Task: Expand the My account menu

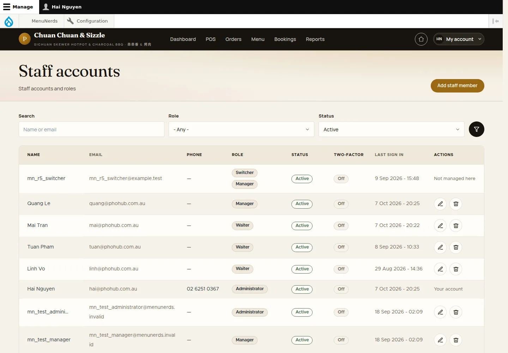Action: 459,39
